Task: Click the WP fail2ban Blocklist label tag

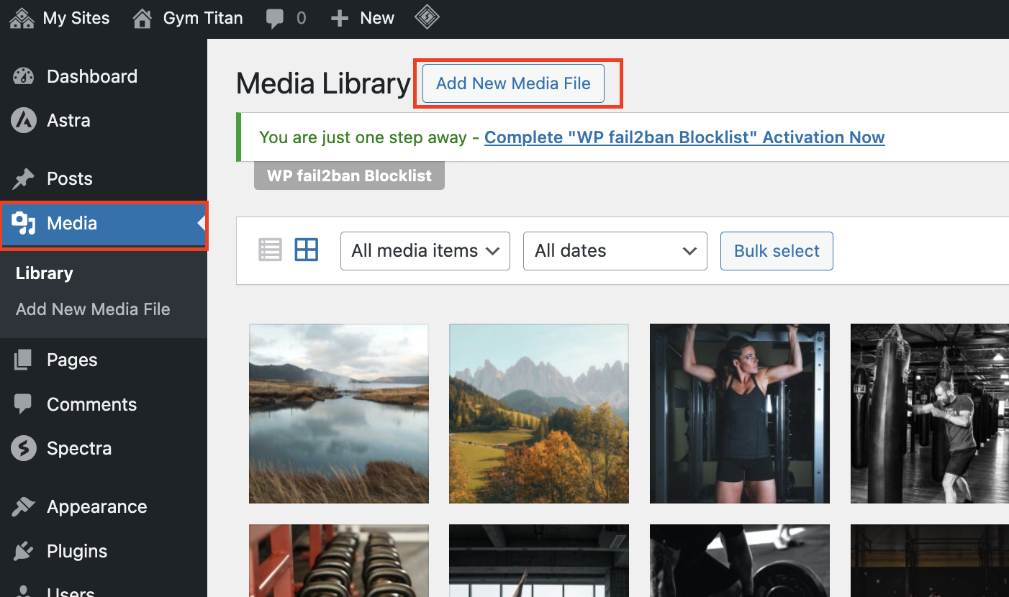Action: coord(349,176)
